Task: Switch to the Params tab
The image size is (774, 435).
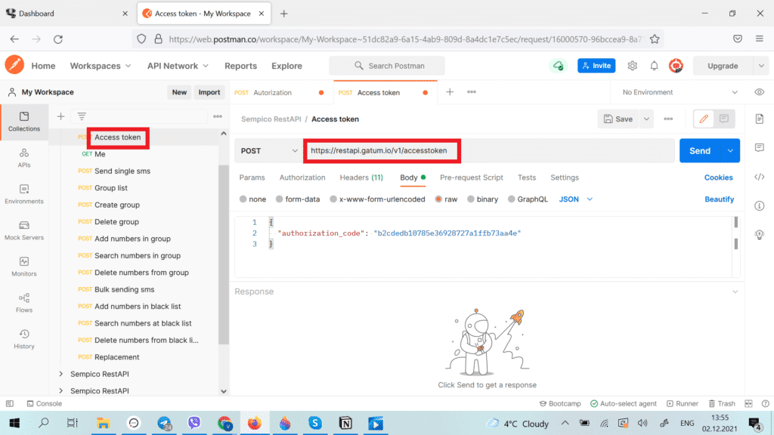Action: tap(252, 177)
